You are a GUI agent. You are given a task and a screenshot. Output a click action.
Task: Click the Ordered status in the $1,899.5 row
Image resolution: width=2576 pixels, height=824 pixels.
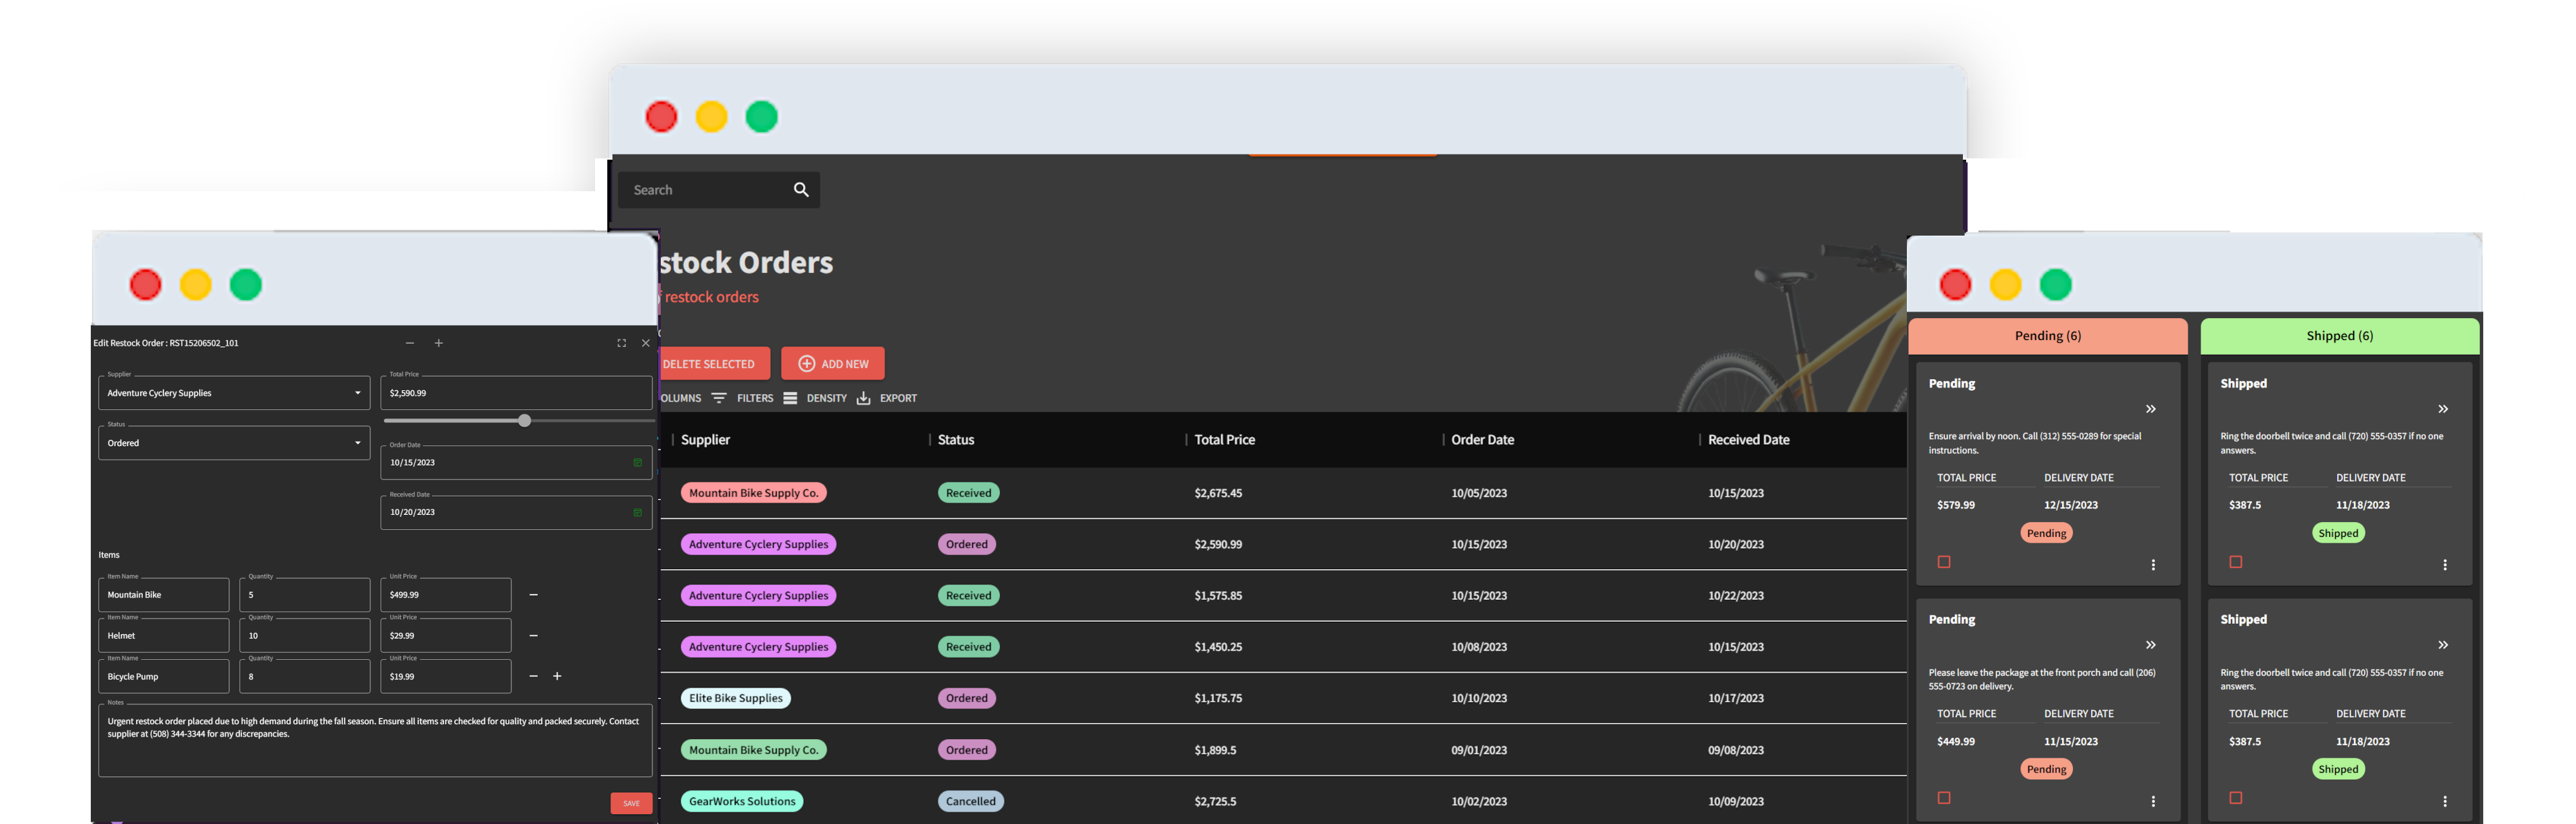[x=966, y=750]
